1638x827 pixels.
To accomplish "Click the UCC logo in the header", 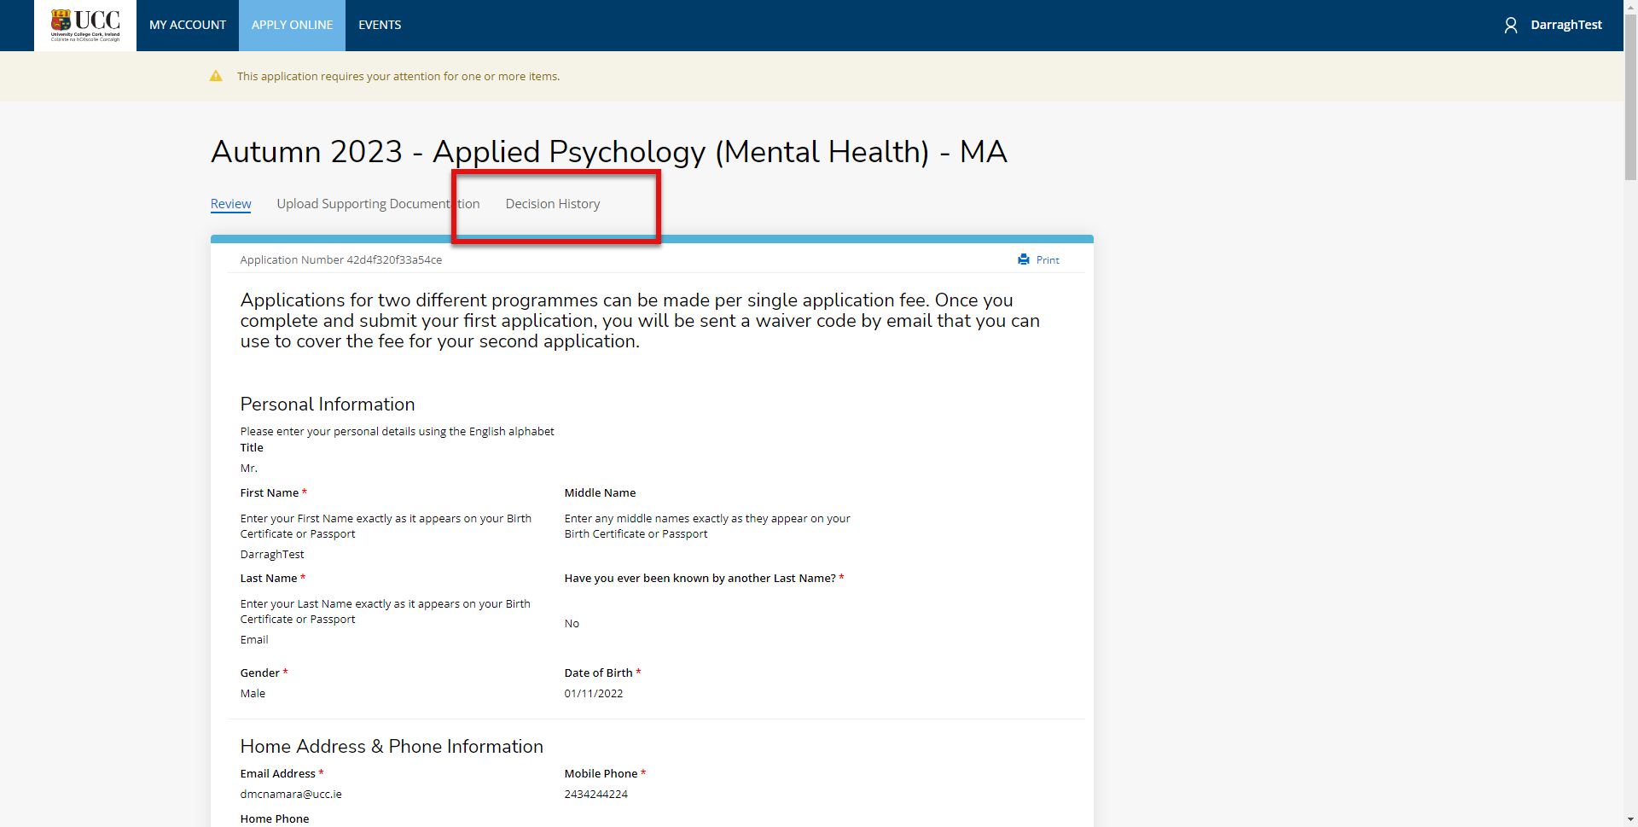I will click(85, 26).
